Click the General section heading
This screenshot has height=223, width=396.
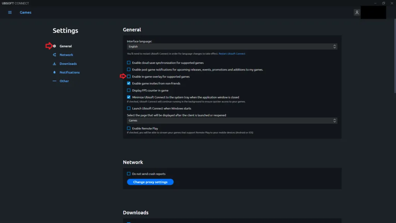132,29
